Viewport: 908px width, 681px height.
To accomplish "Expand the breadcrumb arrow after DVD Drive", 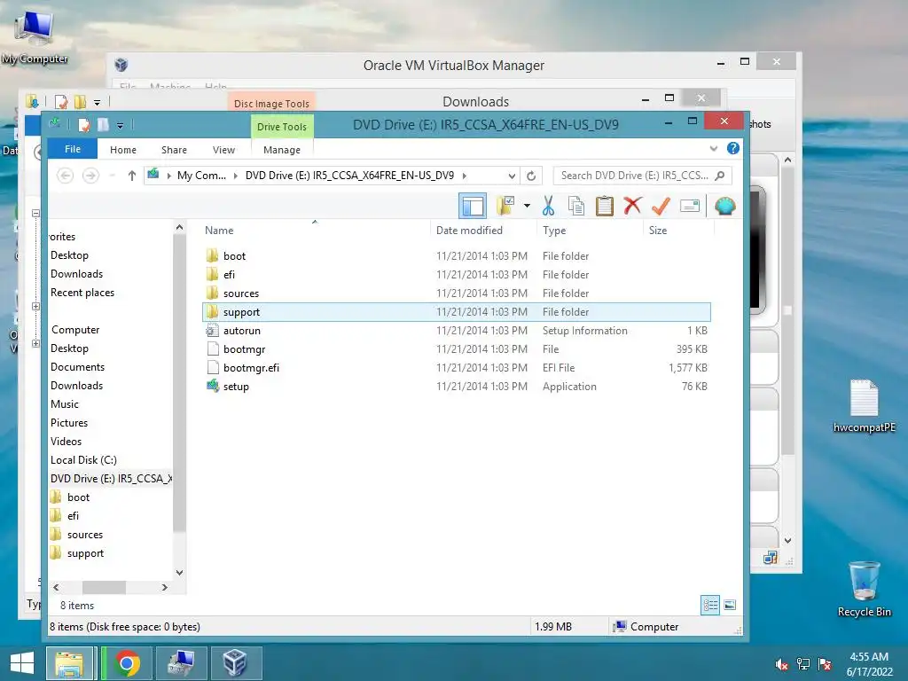I will [464, 176].
